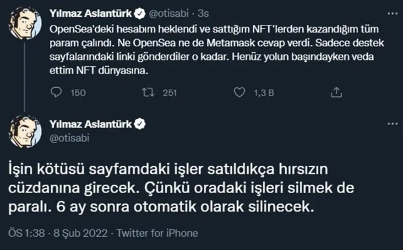This screenshot has width=403, height=250.
Task: Open the 'Twitter for iPhone' source link
Action: tap(157, 233)
